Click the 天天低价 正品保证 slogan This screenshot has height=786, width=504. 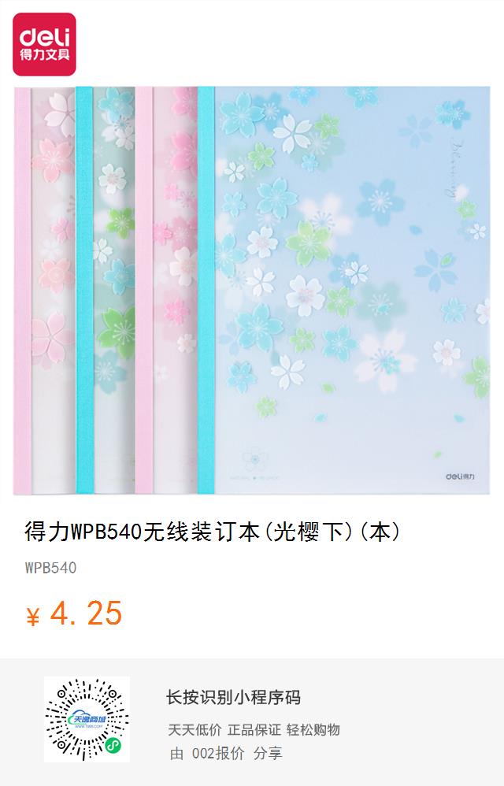coord(254,730)
